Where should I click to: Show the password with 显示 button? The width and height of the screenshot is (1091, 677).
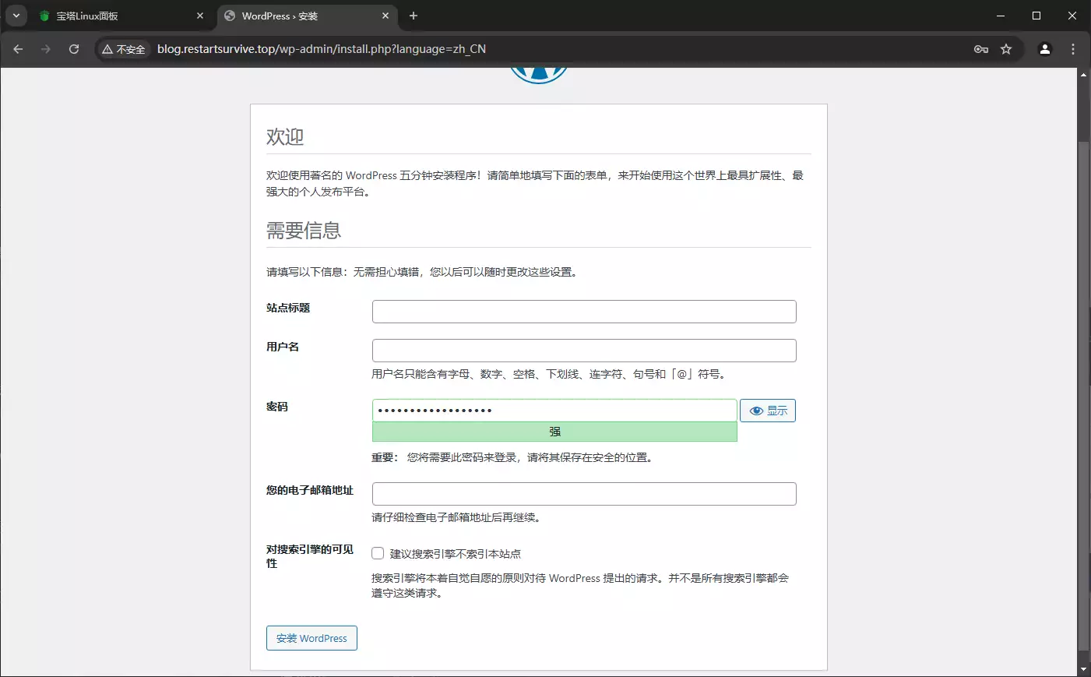768,411
